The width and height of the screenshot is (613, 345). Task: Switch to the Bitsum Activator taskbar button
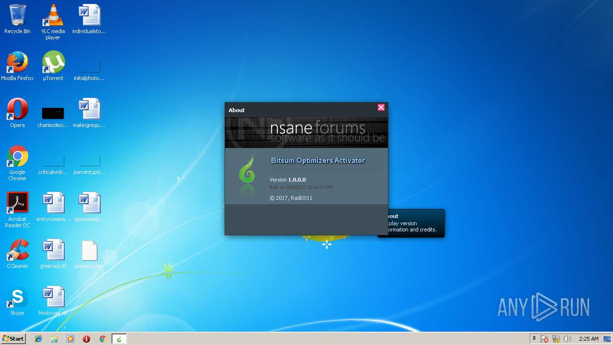click(x=119, y=339)
